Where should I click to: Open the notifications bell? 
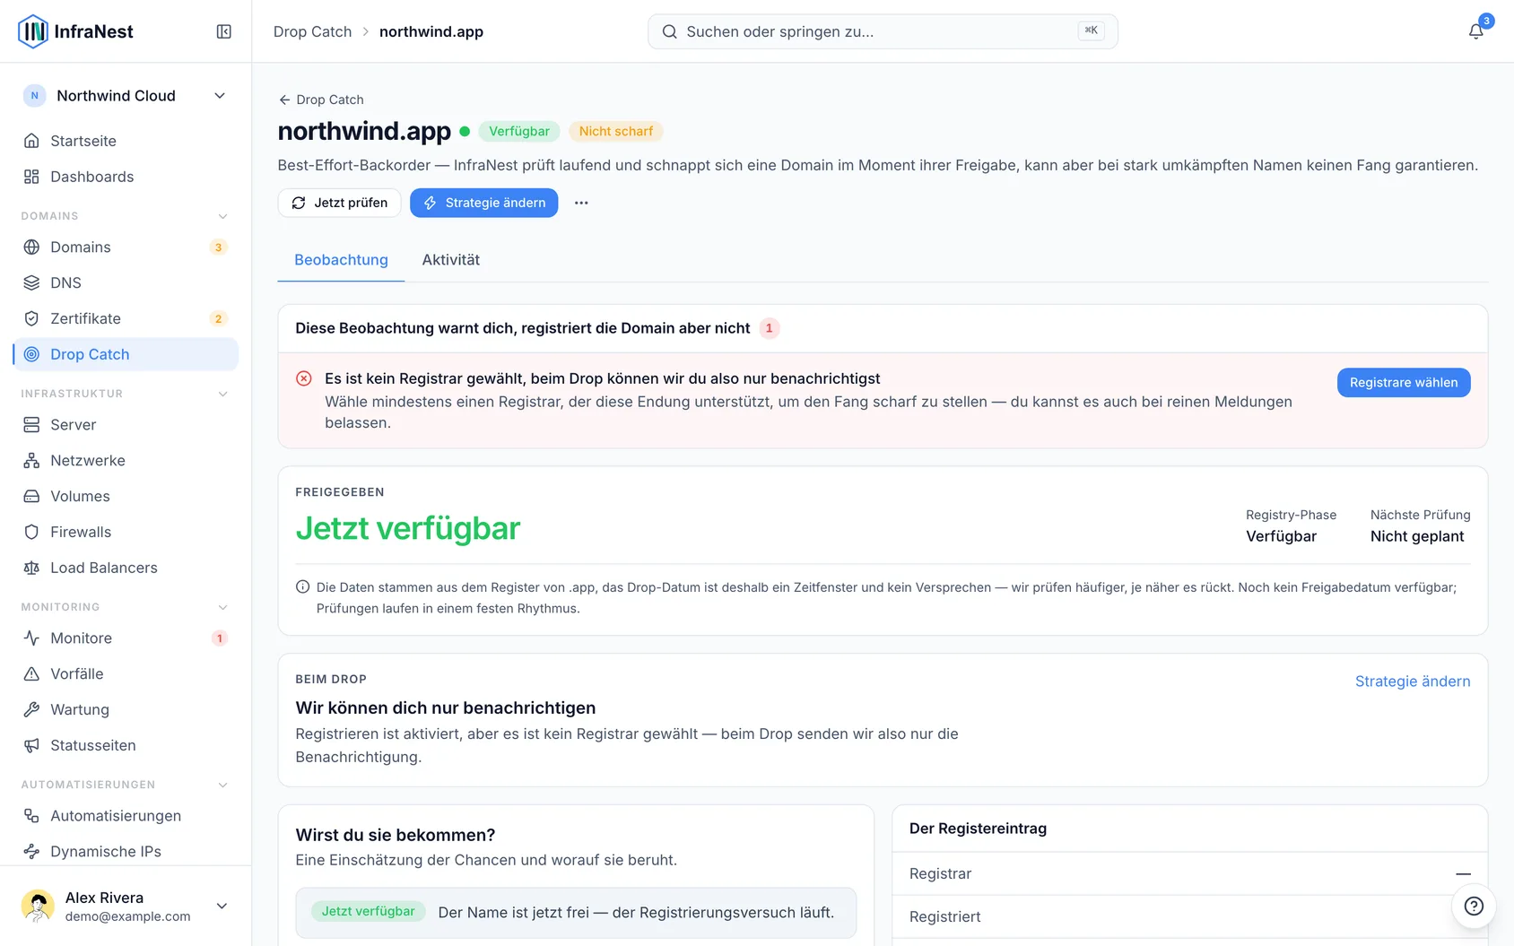pos(1475,31)
